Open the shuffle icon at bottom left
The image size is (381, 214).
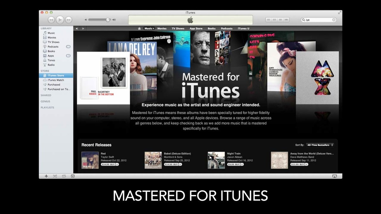pyautogui.click(x=55, y=176)
